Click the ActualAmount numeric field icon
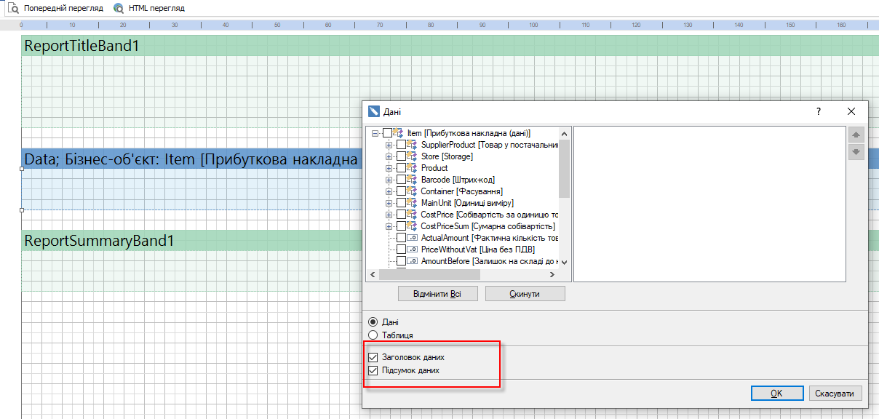 tap(413, 238)
